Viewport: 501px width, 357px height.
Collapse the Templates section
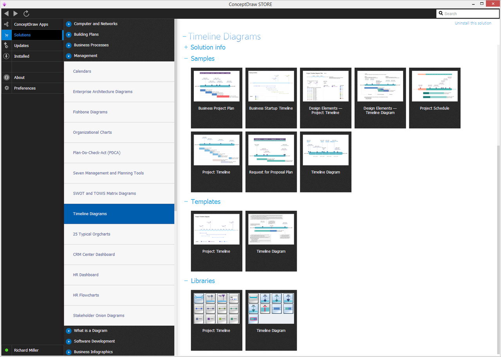coord(186,202)
